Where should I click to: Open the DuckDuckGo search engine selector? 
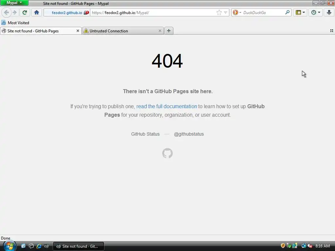pyautogui.click(x=237, y=13)
